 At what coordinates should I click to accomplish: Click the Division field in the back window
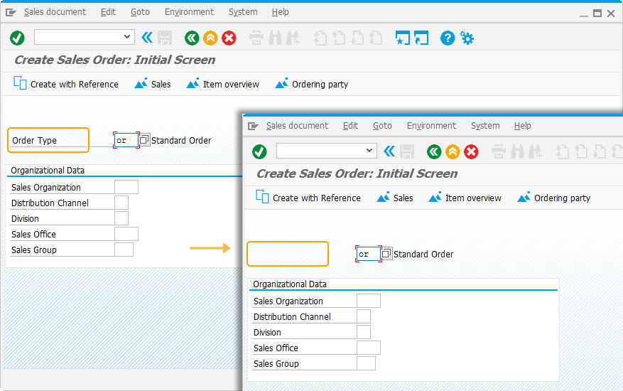pos(121,218)
